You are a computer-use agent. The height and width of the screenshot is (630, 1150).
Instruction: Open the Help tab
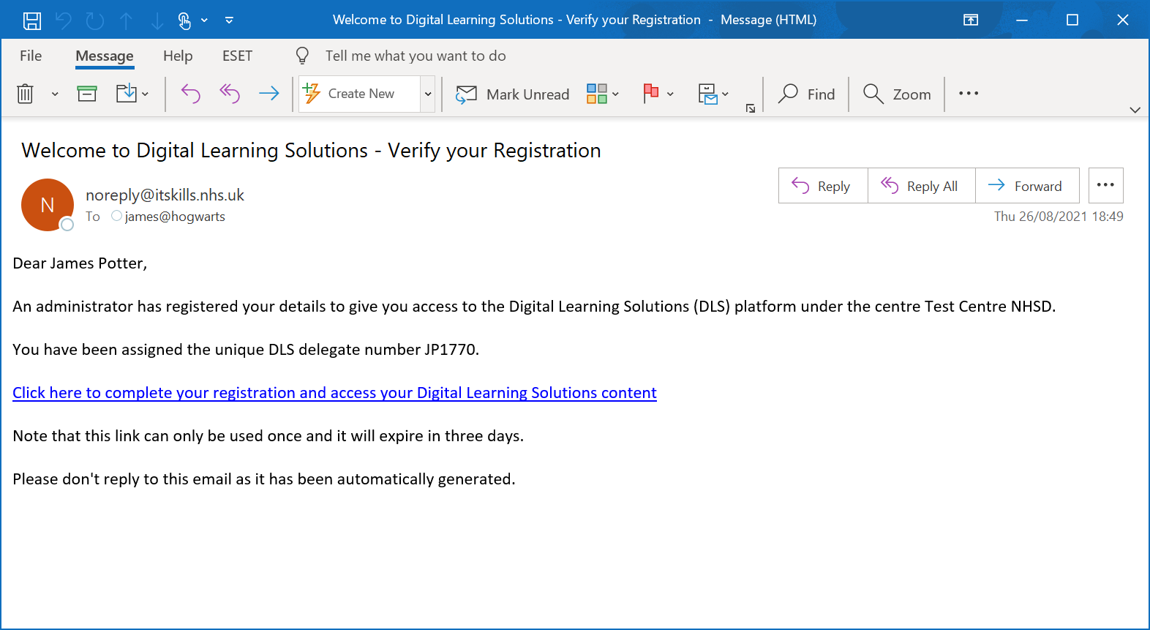coord(178,56)
